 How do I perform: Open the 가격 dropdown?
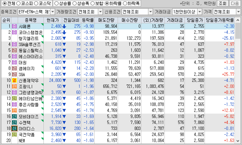click(238, 12)
